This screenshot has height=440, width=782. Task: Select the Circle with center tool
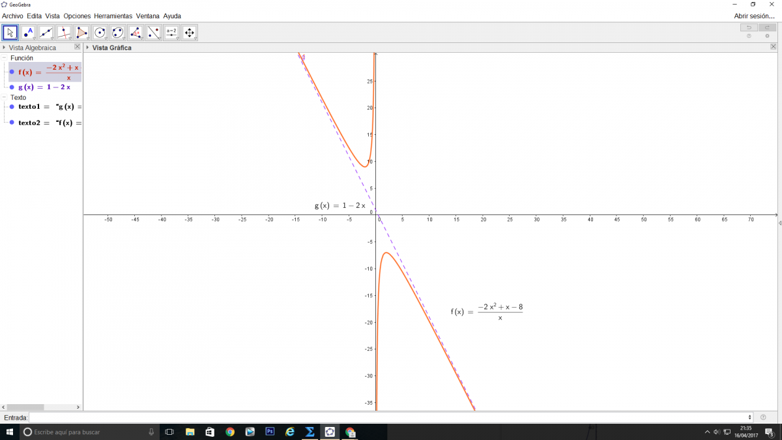[100, 33]
